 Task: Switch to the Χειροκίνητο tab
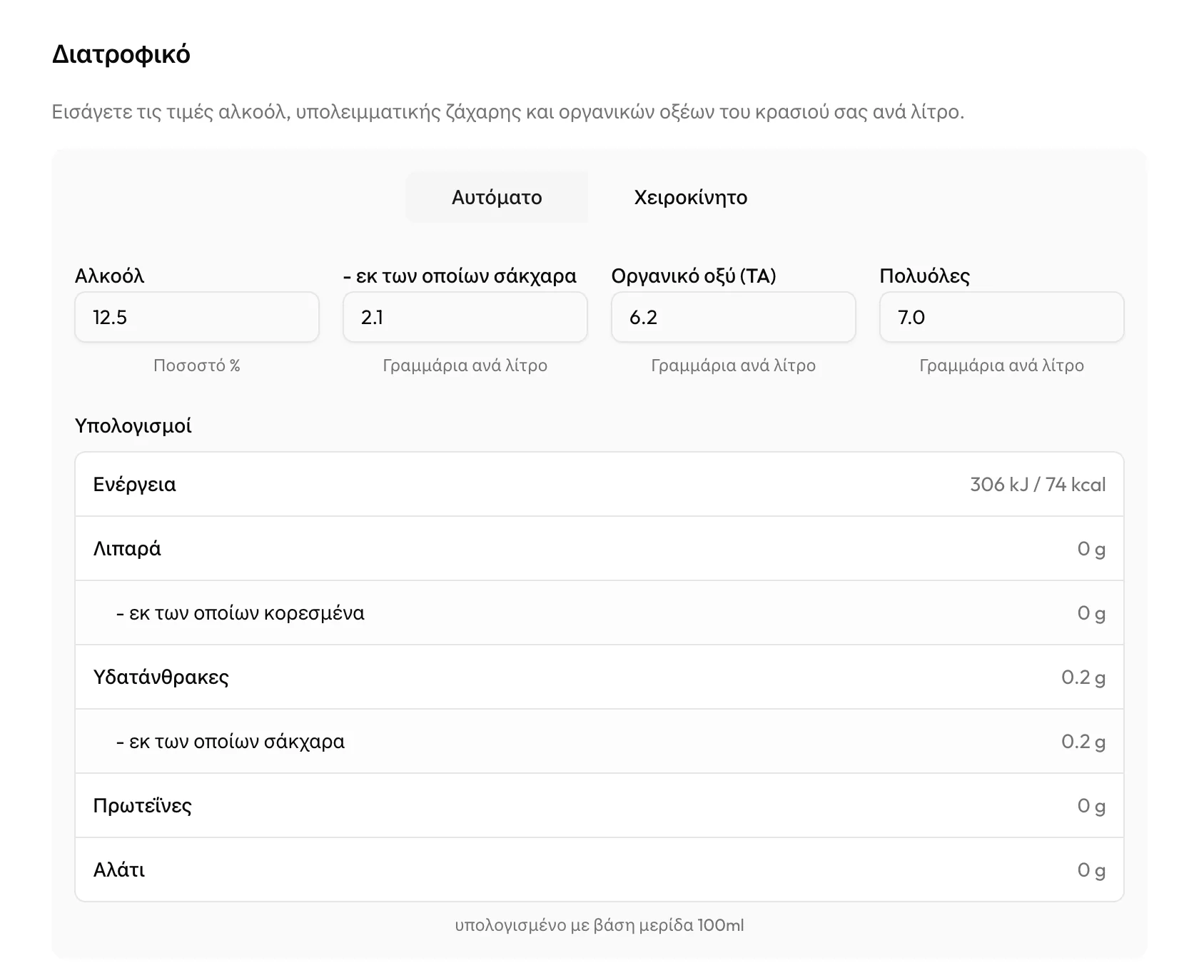tap(690, 197)
